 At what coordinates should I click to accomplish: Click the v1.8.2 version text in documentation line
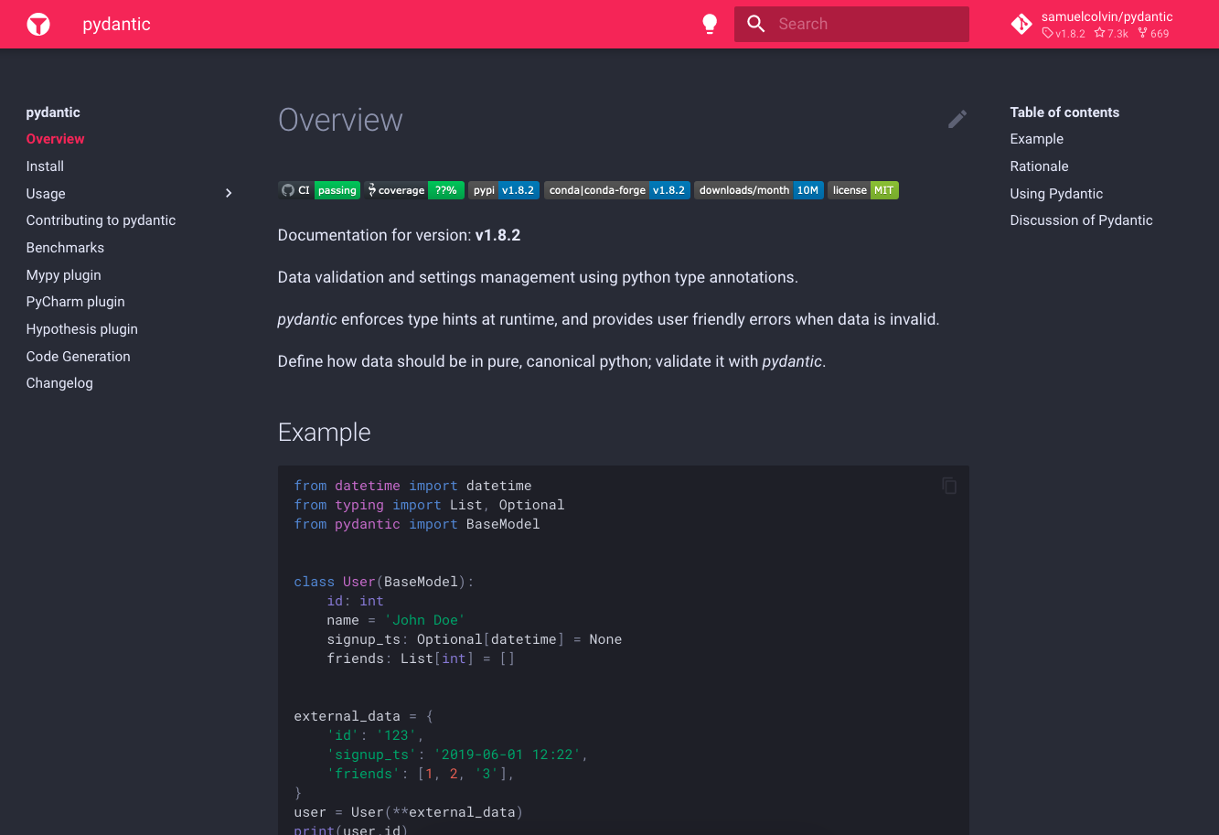pyautogui.click(x=497, y=235)
